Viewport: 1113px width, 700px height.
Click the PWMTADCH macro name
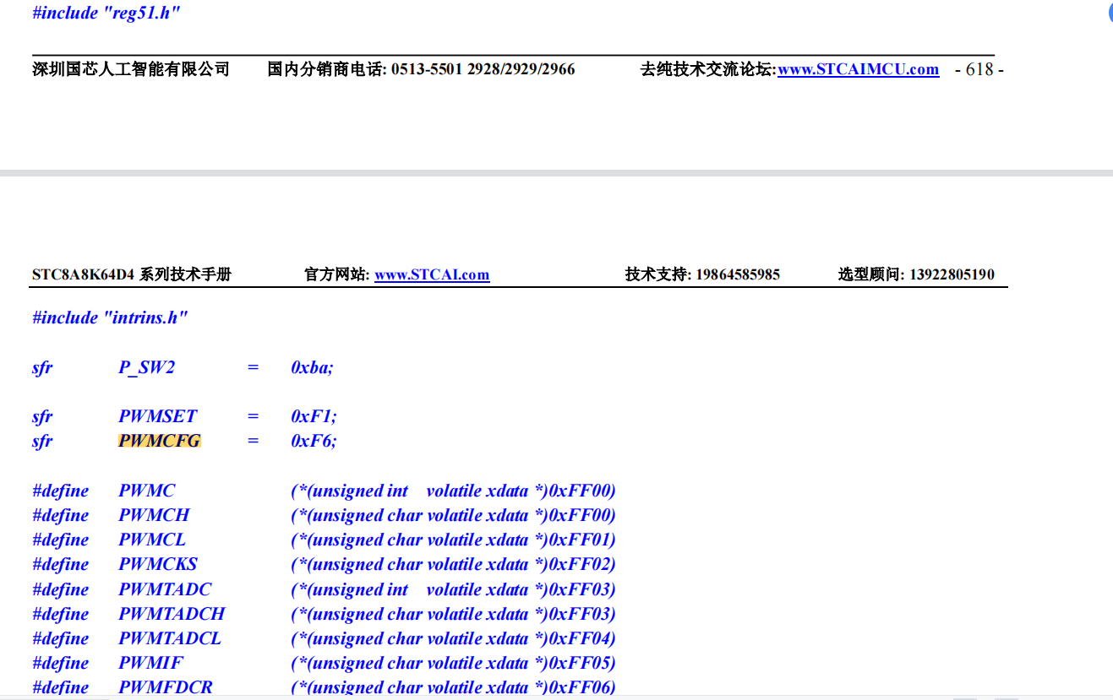tap(172, 614)
